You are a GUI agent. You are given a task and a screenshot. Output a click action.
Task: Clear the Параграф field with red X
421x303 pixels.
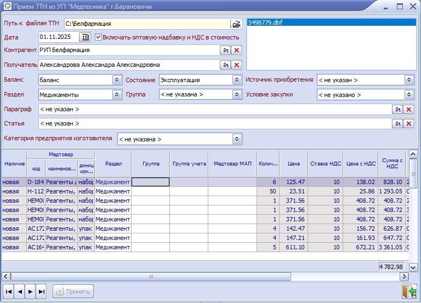coord(408,110)
